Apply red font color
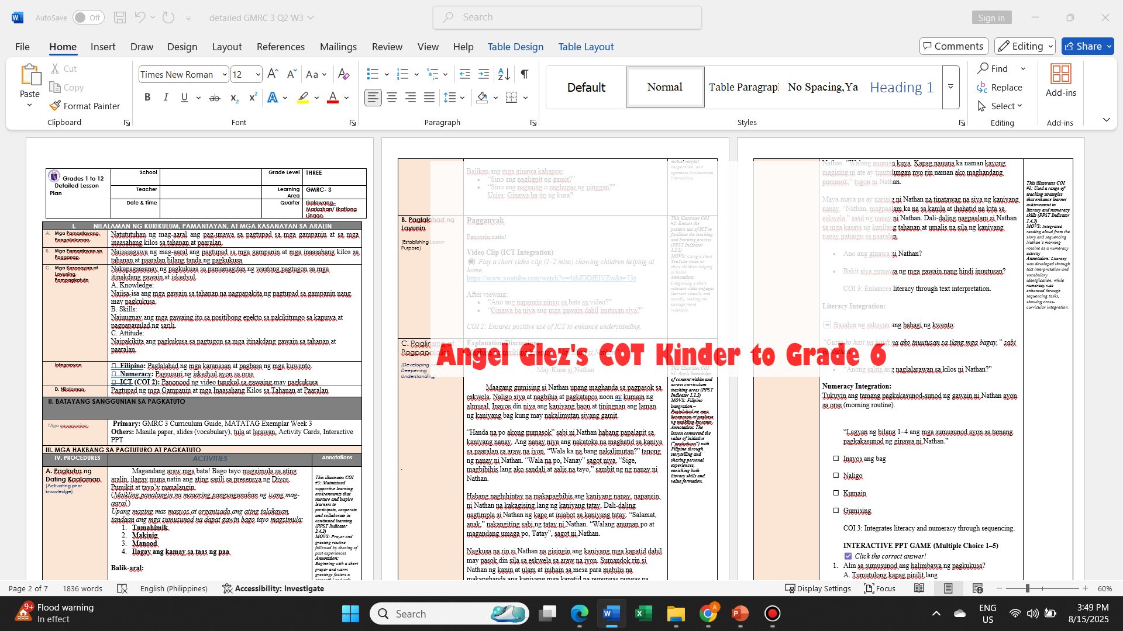 333,98
